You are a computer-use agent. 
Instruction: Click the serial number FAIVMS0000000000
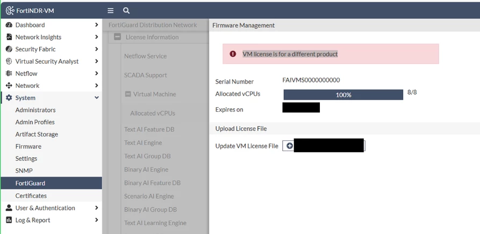[311, 80]
